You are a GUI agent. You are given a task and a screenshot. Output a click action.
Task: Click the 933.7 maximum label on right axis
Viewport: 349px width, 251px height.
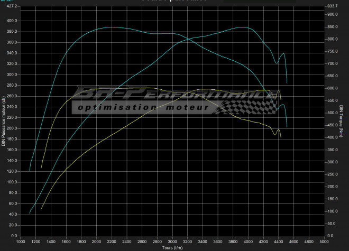pyautogui.click(x=334, y=6)
